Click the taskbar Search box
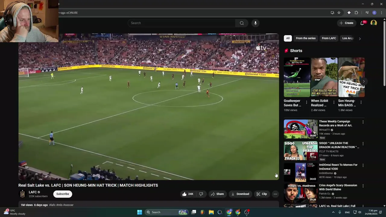This screenshot has height=217, width=386. tap(166, 212)
